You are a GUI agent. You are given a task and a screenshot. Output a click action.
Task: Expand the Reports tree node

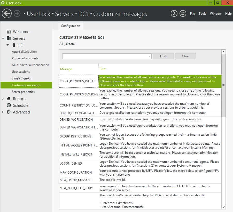[3, 99]
